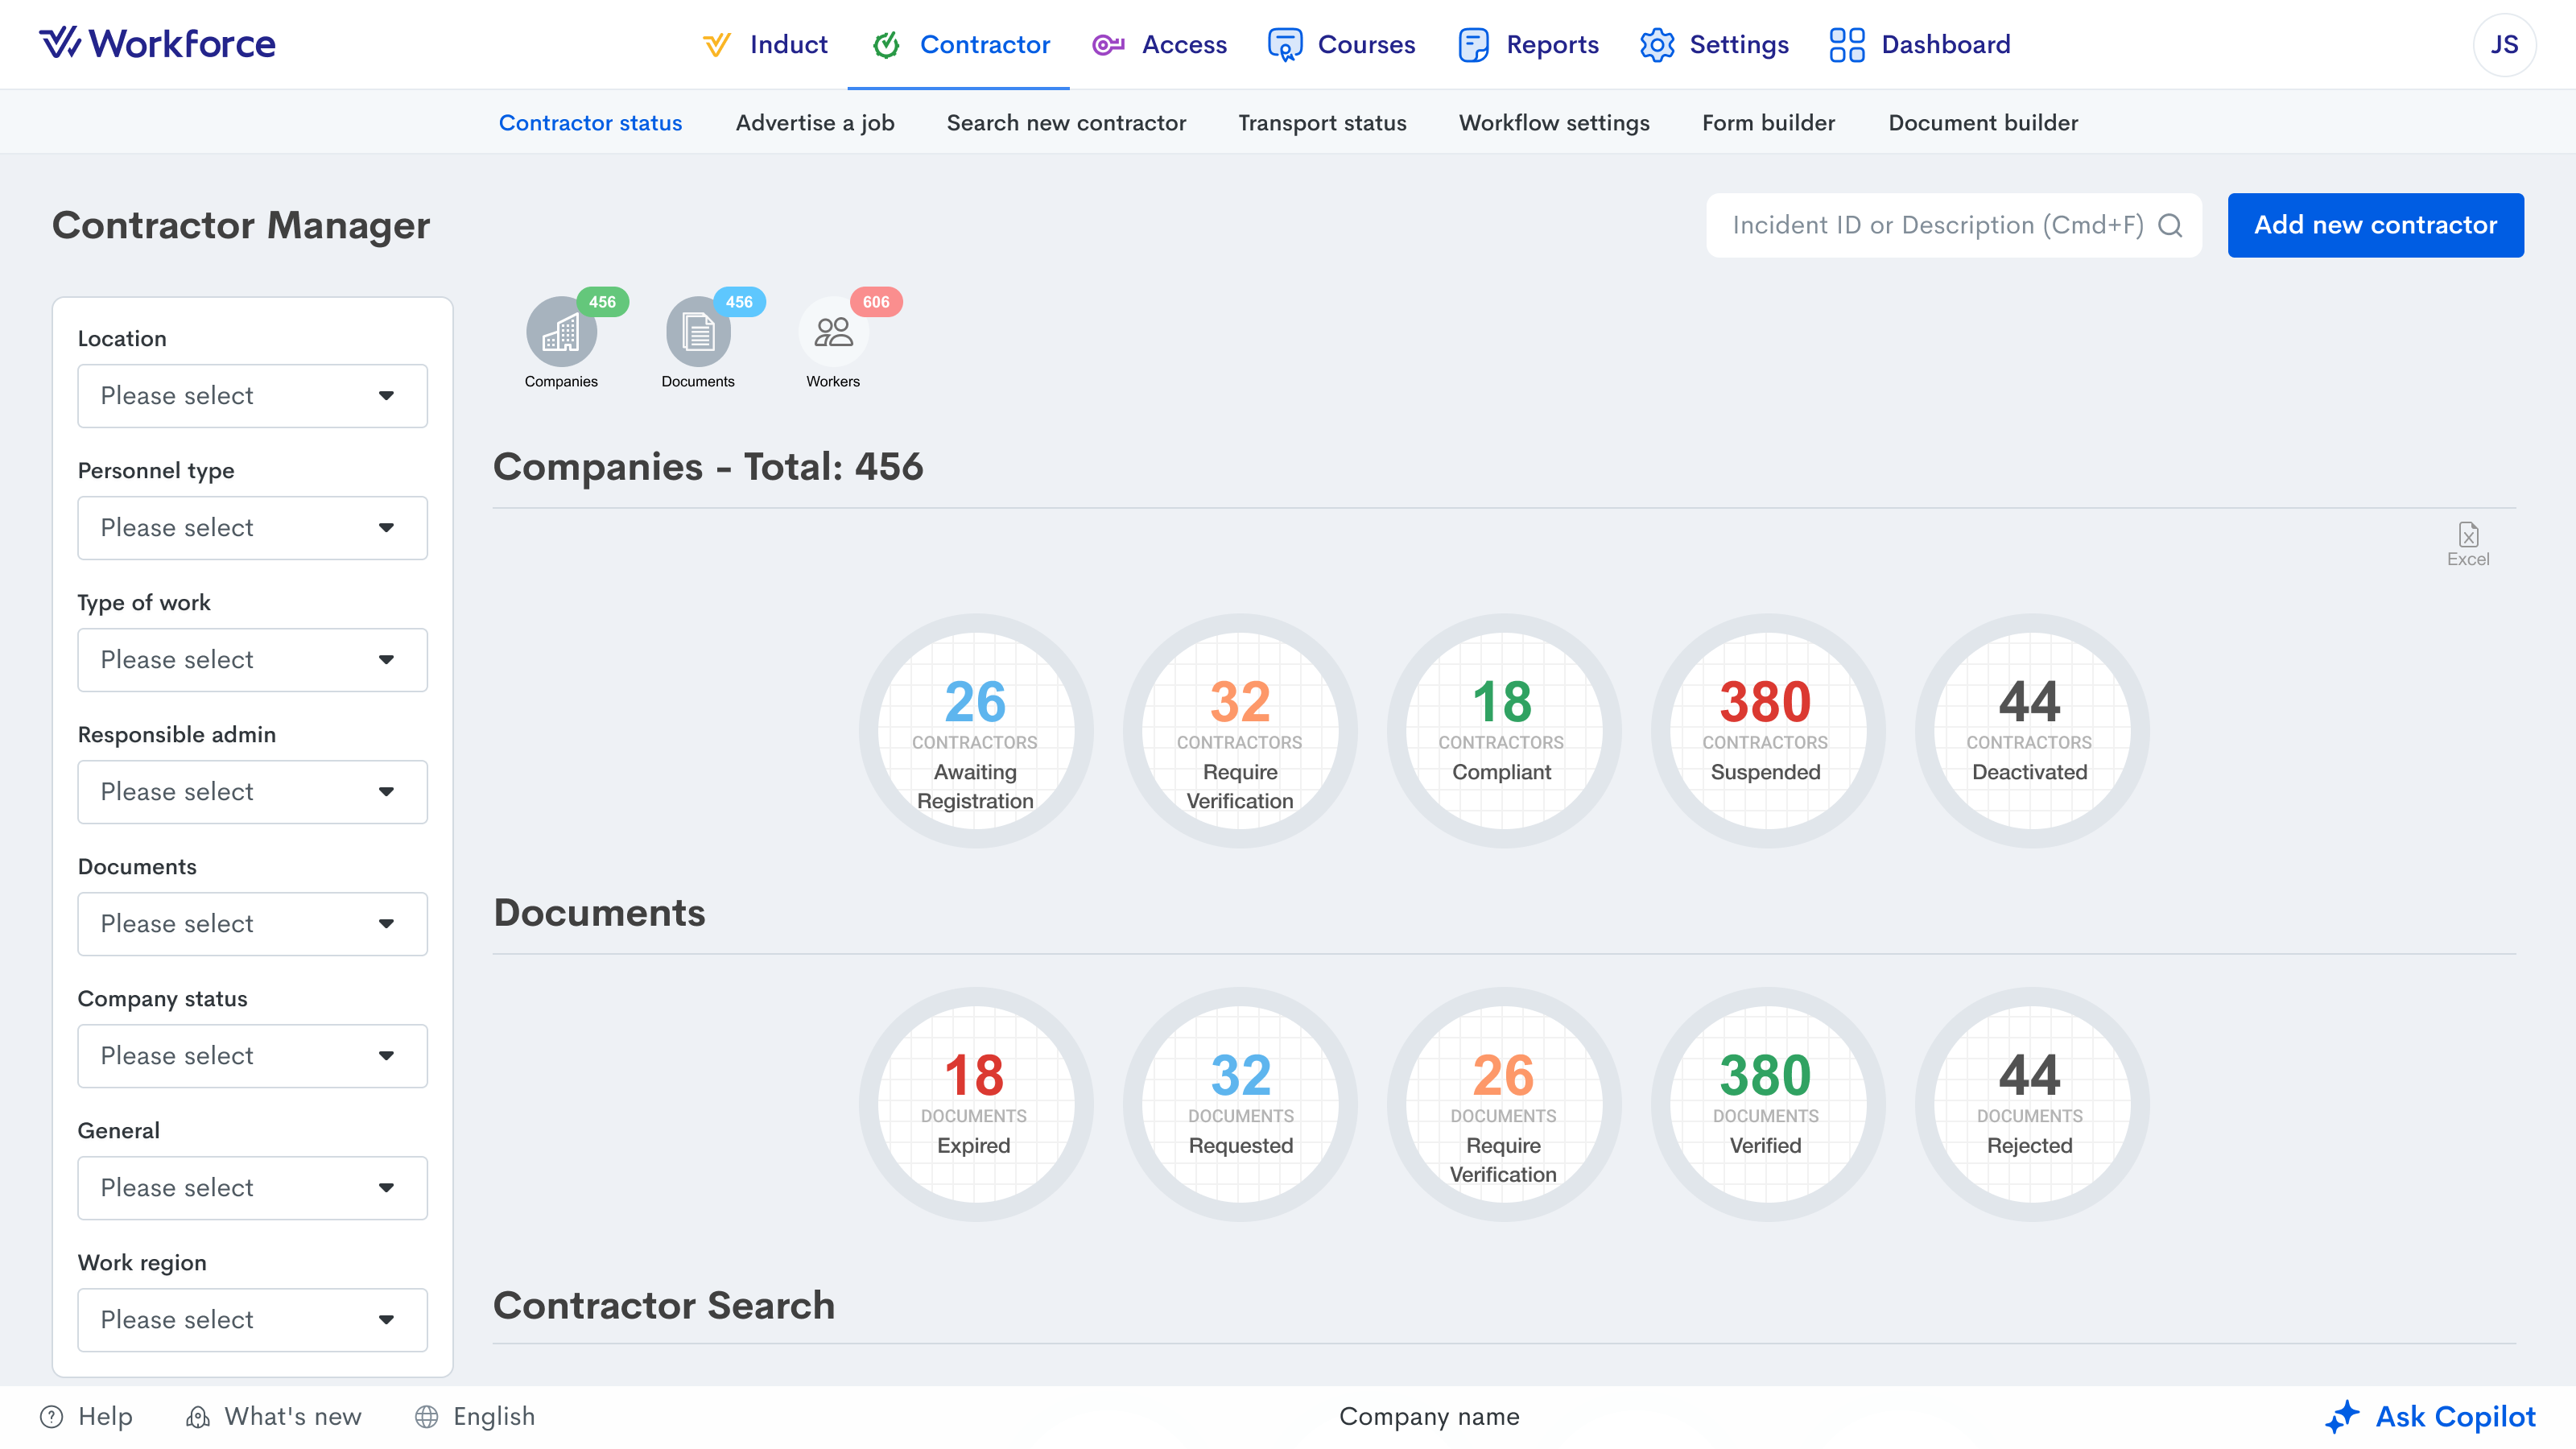Click the Workforce logo
Screen dimensions: 2576x1449
(x=157, y=44)
